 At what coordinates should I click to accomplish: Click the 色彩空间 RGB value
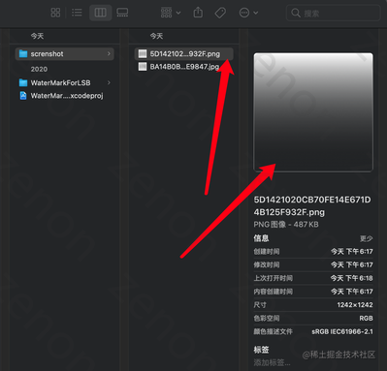pyautogui.click(x=366, y=319)
